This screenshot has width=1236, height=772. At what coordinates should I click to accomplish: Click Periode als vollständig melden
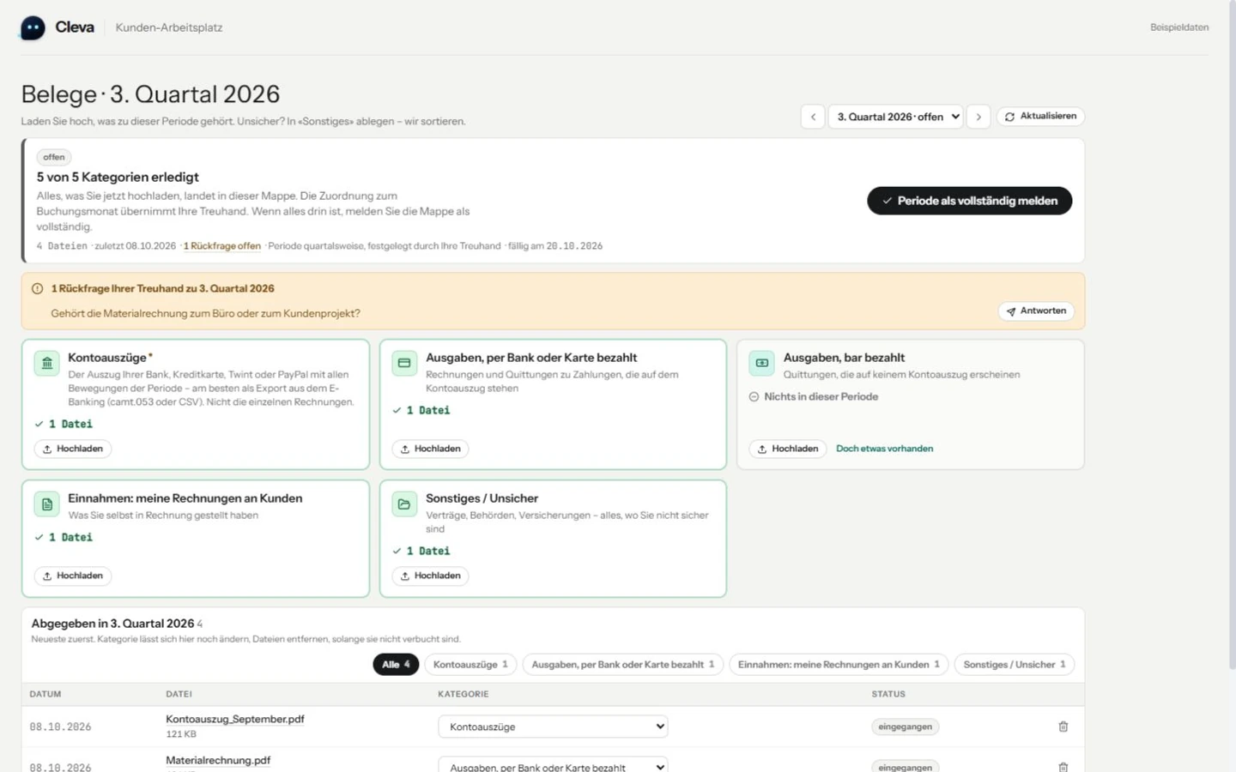pyautogui.click(x=970, y=201)
